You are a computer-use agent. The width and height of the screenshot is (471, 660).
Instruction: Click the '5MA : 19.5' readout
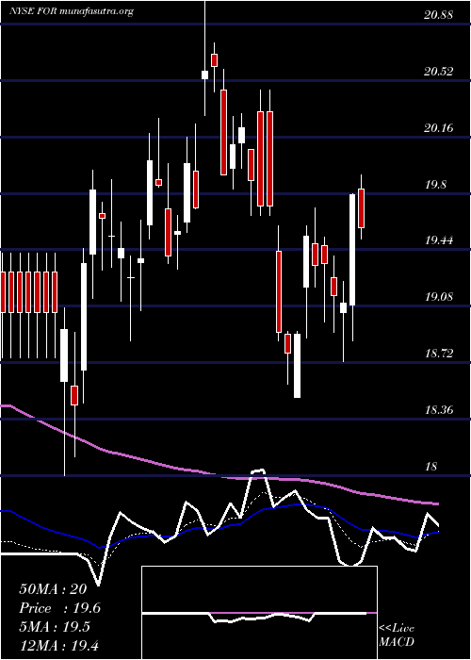coord(55,627)
